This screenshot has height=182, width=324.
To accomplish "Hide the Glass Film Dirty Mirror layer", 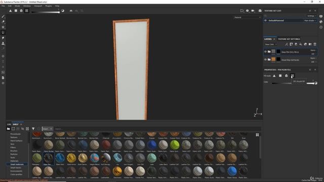I will (265, 52).
